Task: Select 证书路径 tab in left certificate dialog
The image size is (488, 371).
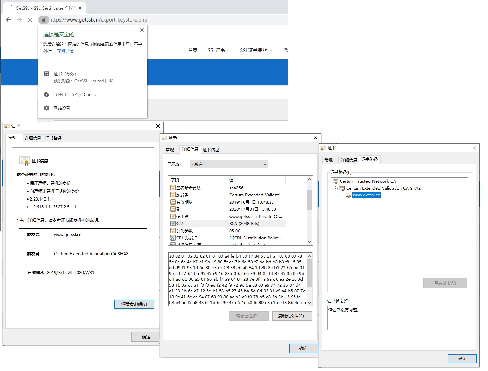Action: (x=53, y=138)
